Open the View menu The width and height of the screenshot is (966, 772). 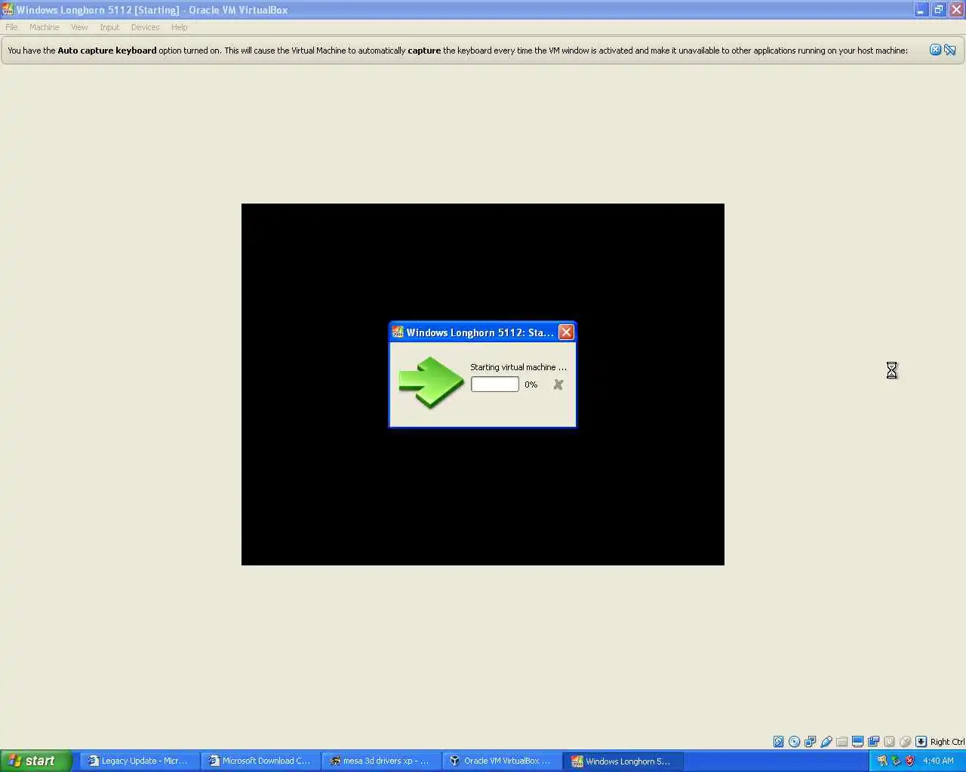[x=79, y=27]
